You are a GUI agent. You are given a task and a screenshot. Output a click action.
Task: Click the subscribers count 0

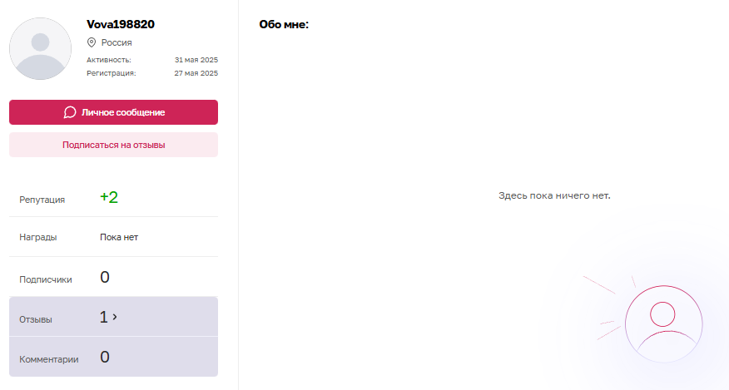[x=105, y=277]
